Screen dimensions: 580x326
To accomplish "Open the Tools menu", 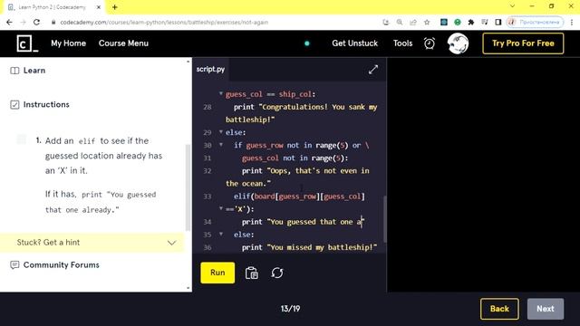I will point(402,43).
